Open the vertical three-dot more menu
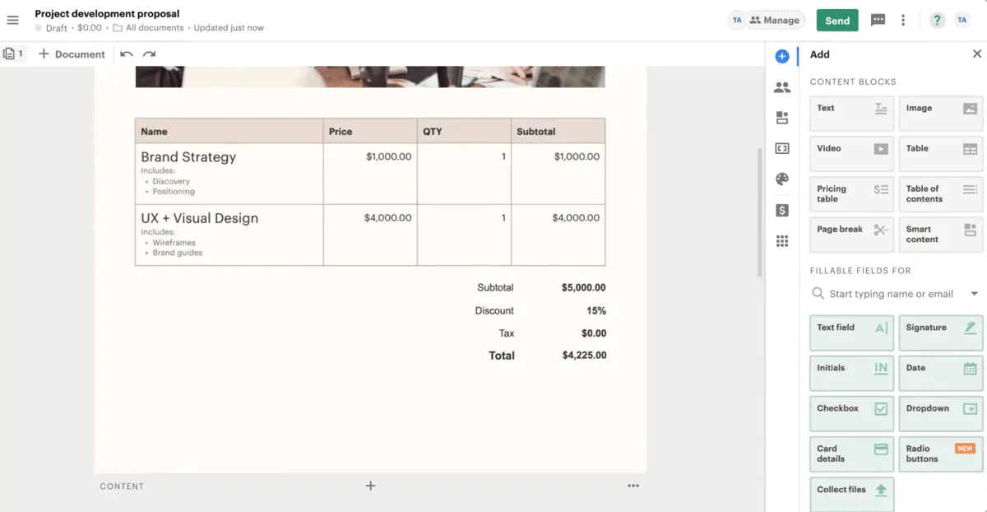This screenshot has width=987, height=512. (903, 21)
